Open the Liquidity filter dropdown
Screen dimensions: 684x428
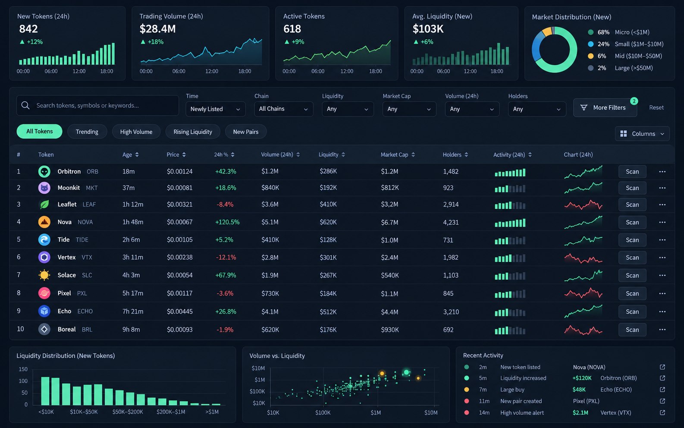tap(348, 109)
